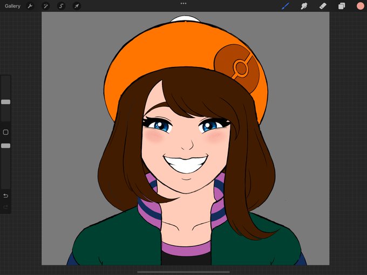Open the Layers panel
The height and width of the screenshot is (275, 367).
point(342,6)
